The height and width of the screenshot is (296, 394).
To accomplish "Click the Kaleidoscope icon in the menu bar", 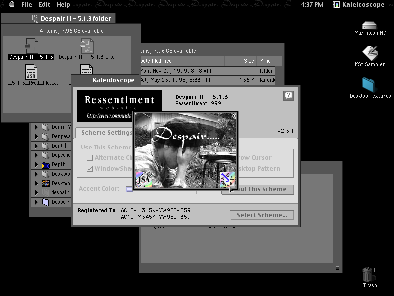I will pos(336,5).
